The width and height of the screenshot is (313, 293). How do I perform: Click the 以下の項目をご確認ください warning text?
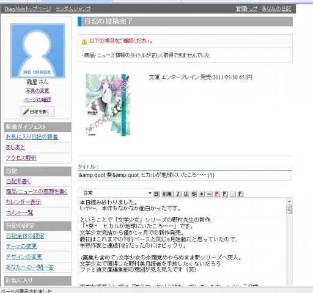(121, 41)
